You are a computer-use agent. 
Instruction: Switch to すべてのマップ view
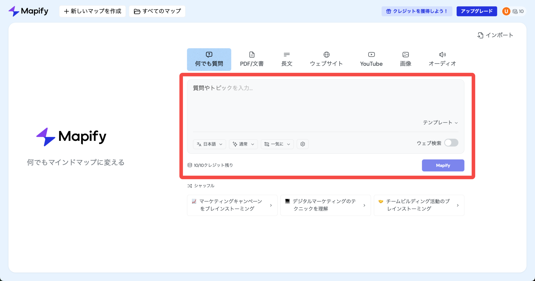[157, 11]
